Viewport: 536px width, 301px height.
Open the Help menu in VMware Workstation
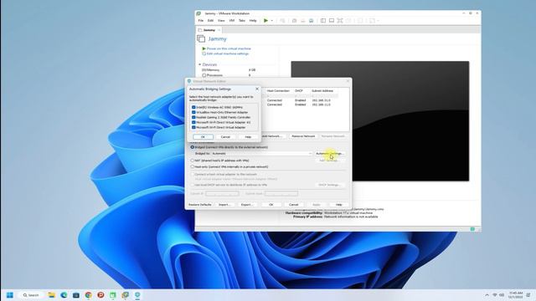[253, 20]
